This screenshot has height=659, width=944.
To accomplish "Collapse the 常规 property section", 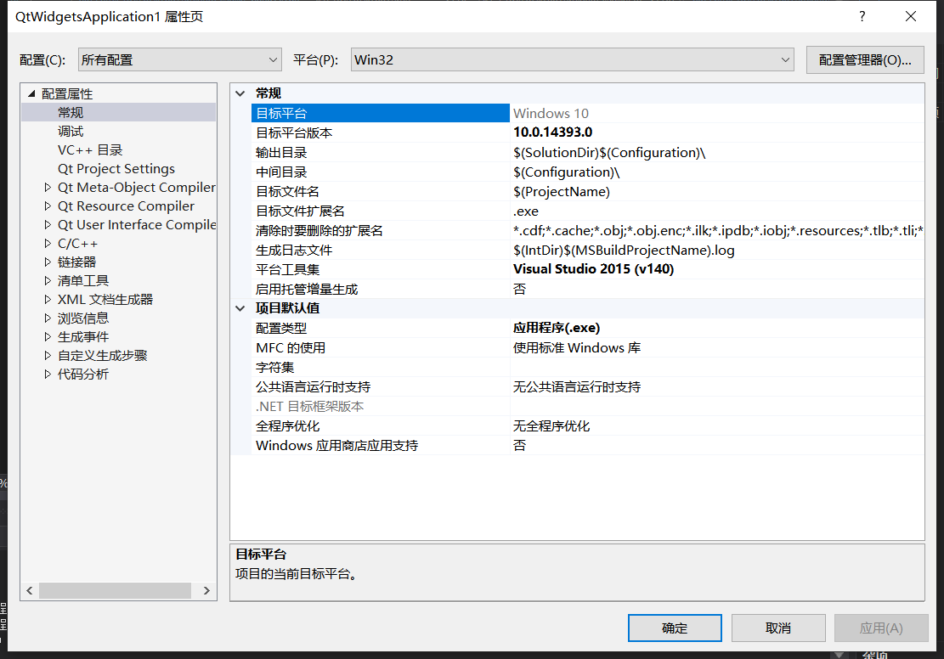I will tap(240, 93).
